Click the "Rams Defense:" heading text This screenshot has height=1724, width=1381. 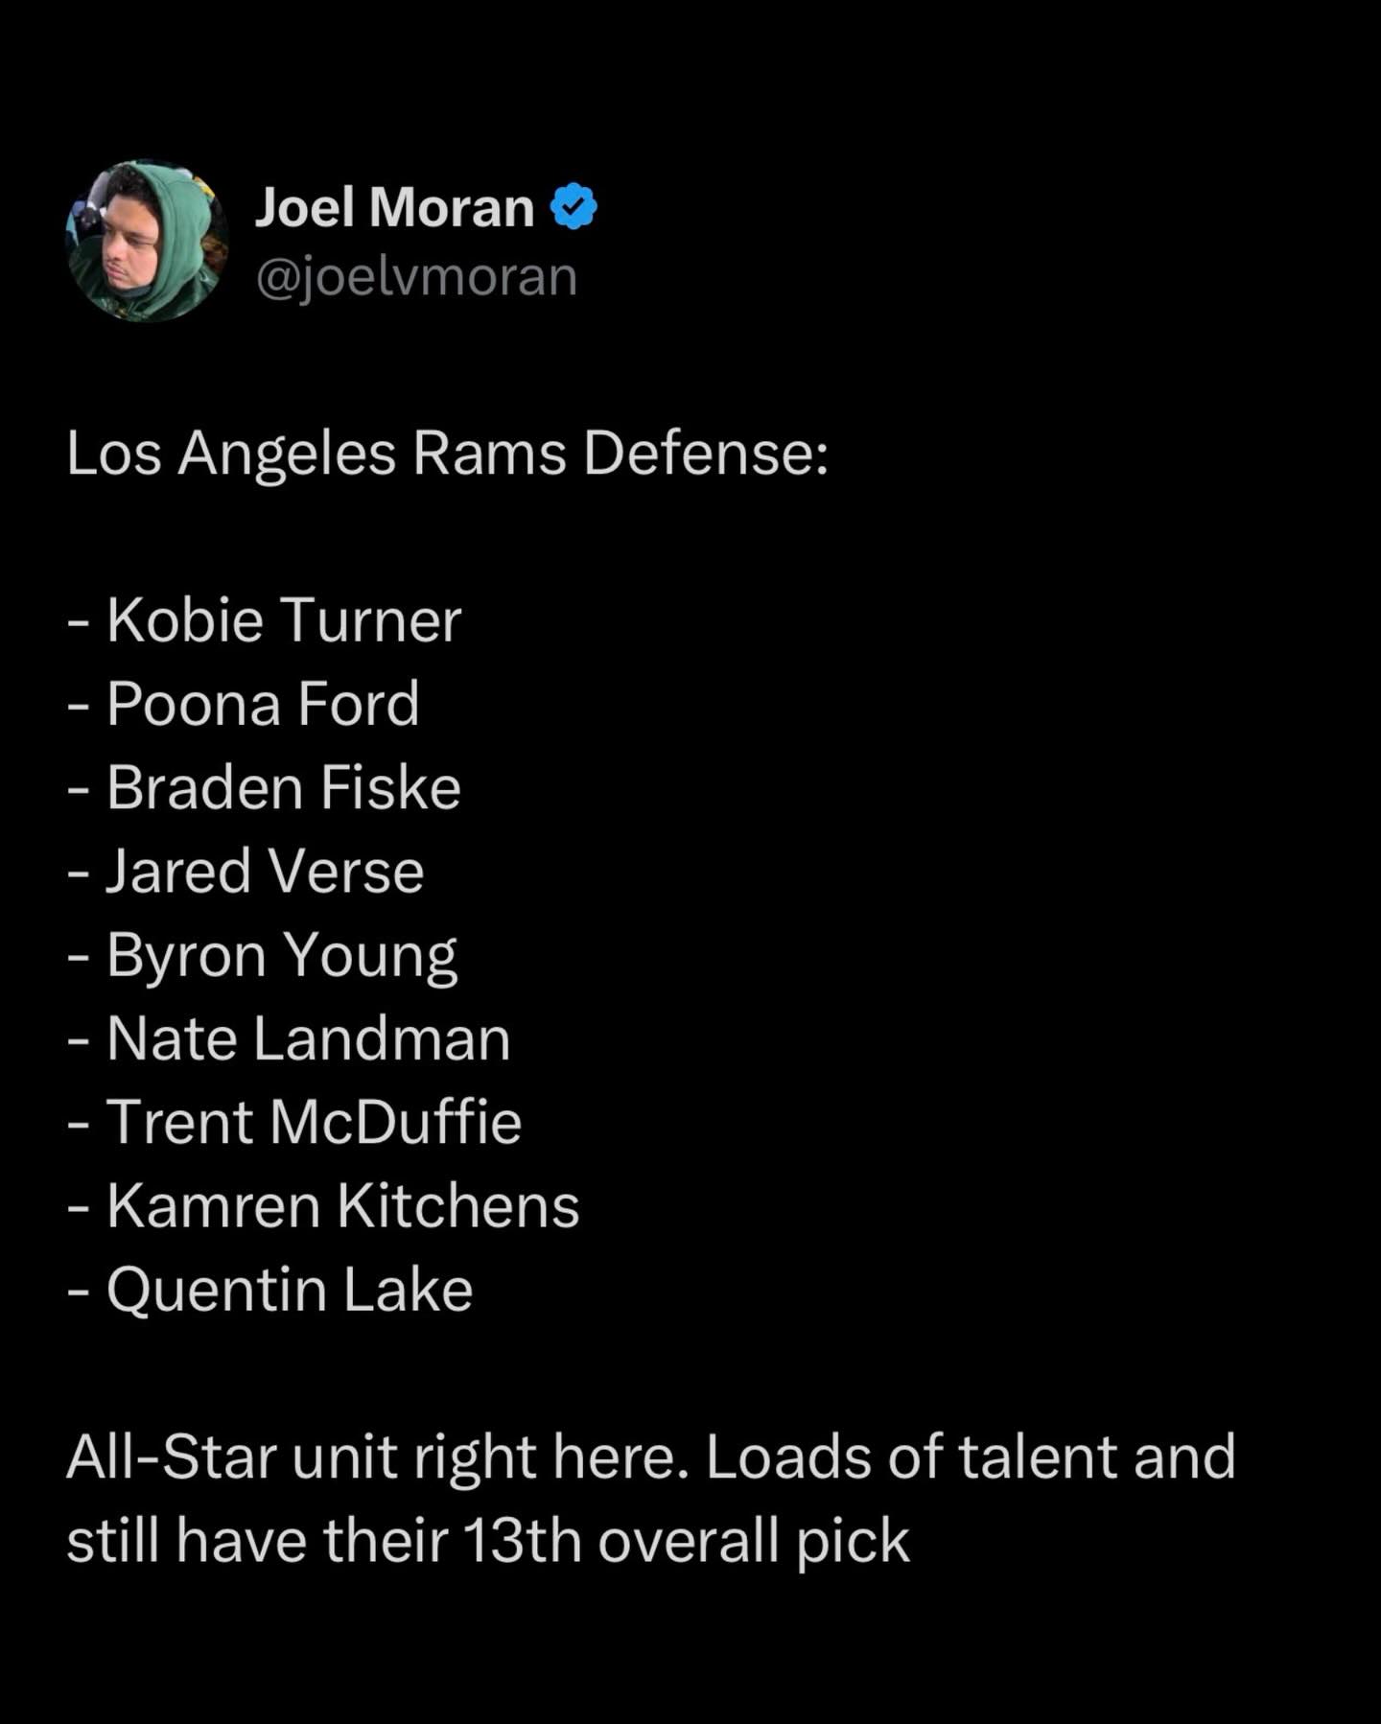(620, 453)
